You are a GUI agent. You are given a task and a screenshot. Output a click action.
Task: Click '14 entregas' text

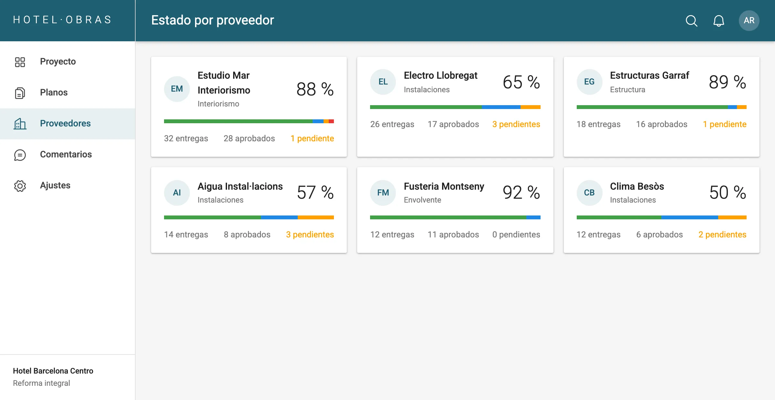(186, 235)
